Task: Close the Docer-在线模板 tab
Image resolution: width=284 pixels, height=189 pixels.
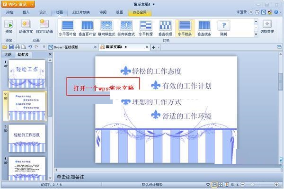Action: (95, 47)
